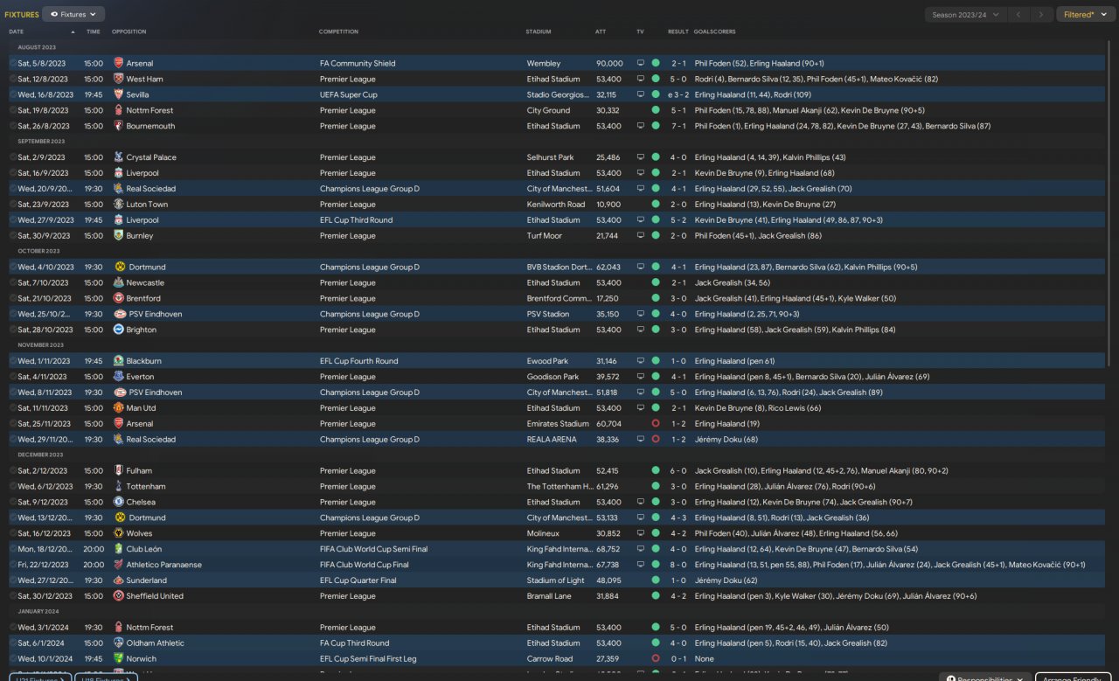Click the Burnley club badge

[x=119, y=236]
